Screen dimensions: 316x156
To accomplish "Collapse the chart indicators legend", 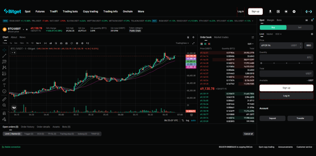I will [x=13, y=52].
